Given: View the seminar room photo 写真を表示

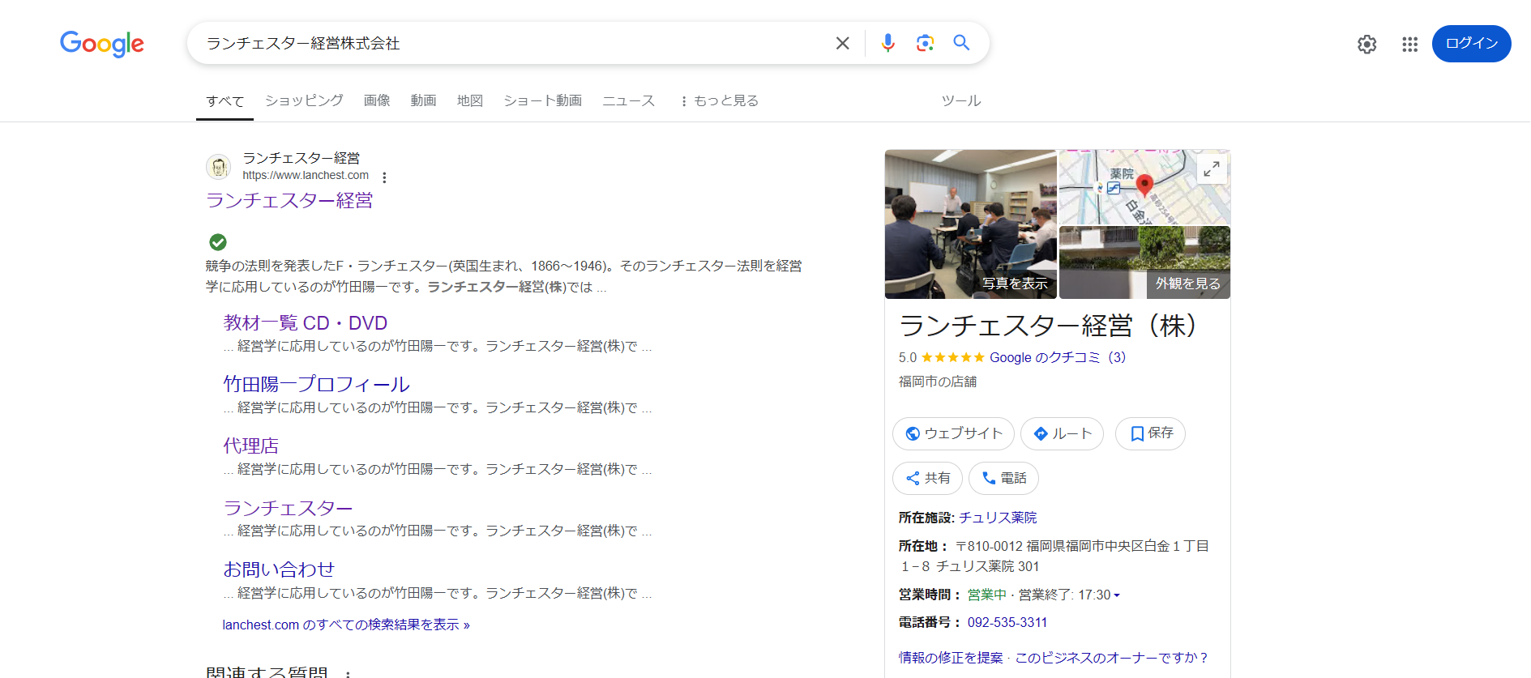Looking at the screenshot, I should tap(970, 224).
